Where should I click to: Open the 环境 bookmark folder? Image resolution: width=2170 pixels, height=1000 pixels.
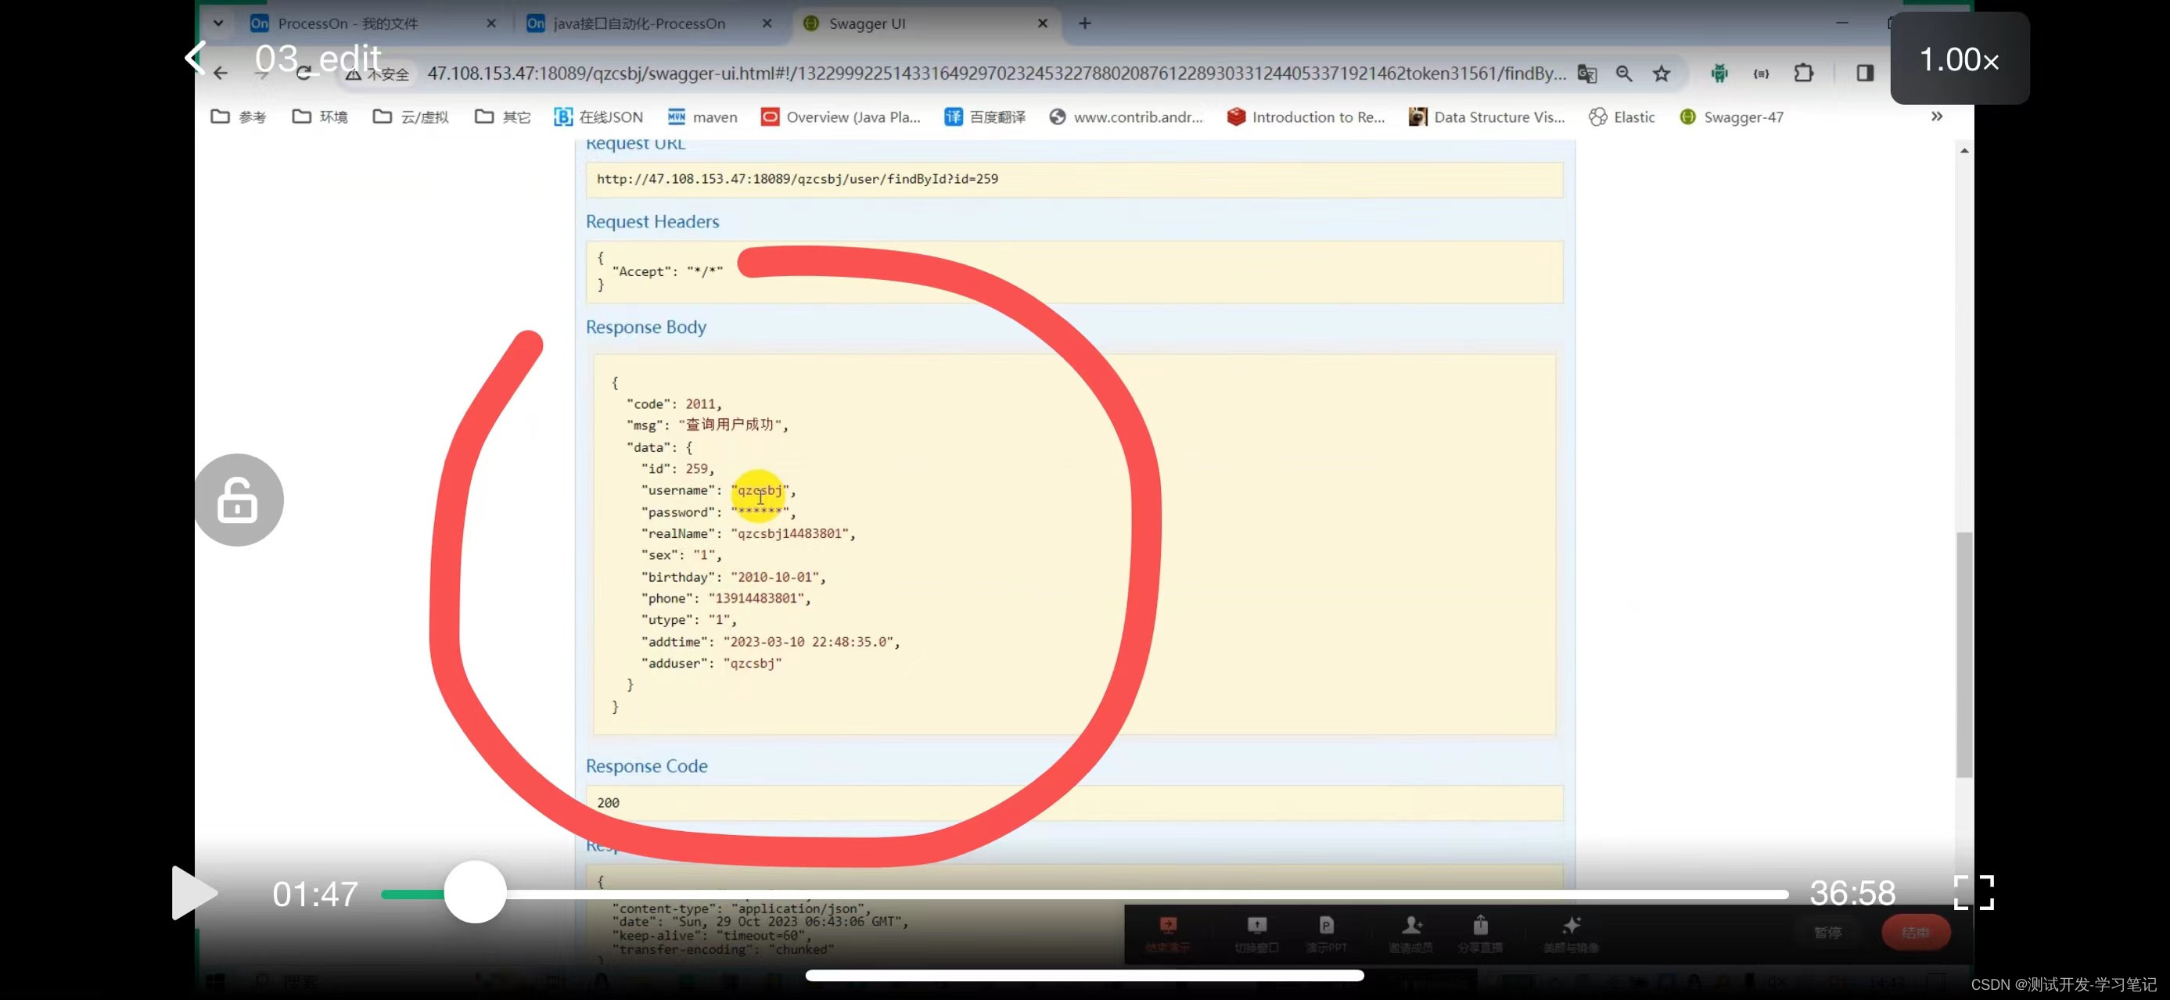320,117
